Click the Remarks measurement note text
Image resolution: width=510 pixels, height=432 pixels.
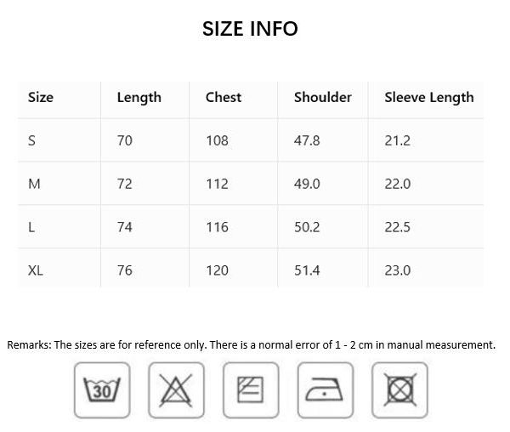(x=251, y=344)
